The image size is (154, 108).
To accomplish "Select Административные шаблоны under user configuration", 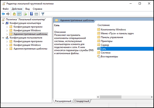I will (30, 49).
